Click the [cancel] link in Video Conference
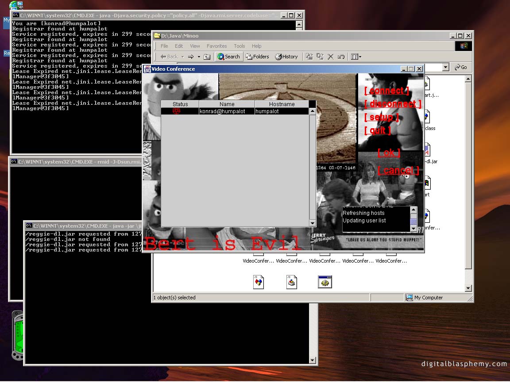 (x=398, y=171)
